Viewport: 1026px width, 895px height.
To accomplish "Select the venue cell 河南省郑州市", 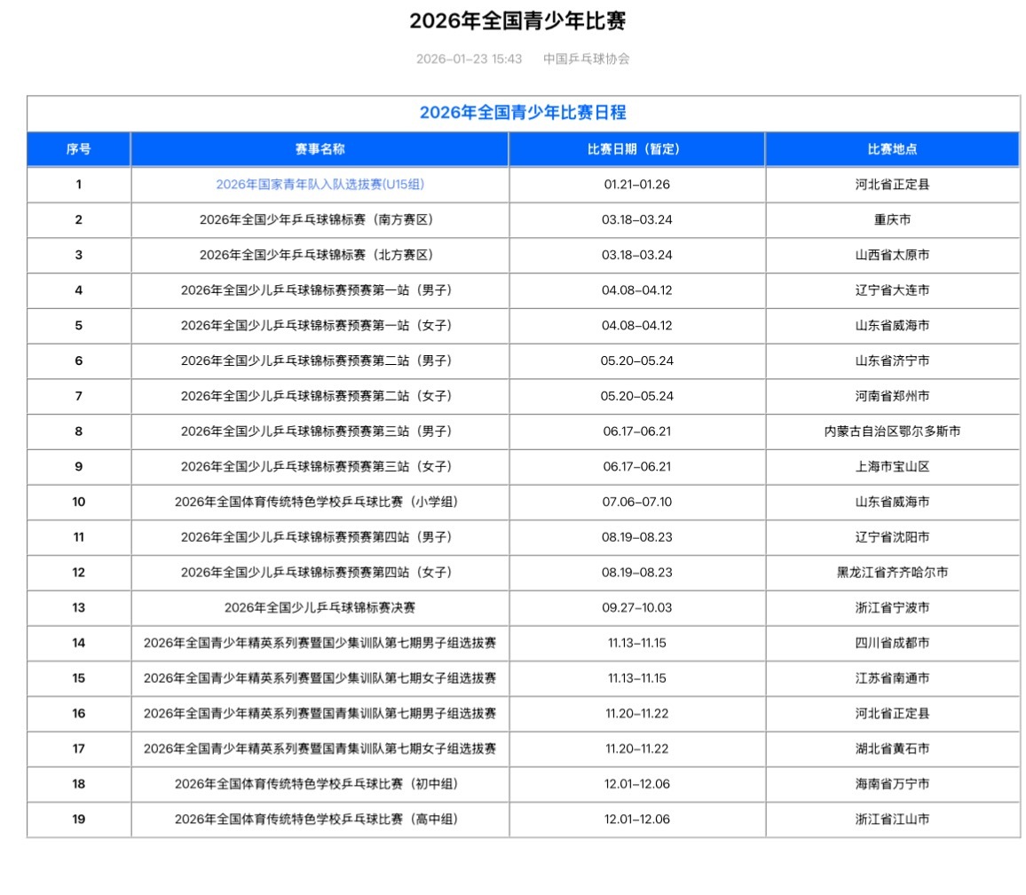I will pos(893,397).
